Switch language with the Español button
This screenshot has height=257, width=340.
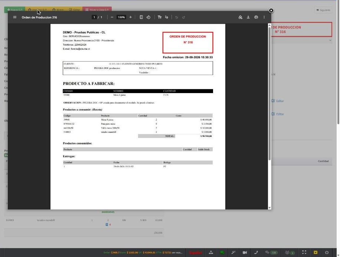click(x=195, y=253)
